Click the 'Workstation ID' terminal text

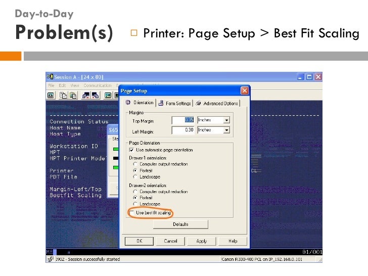74,146
